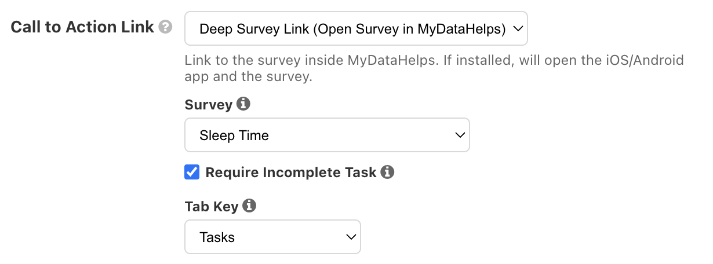Click the info icon next to Tab Key
This screenshot has width=713, height=264.
coord(249,206)
